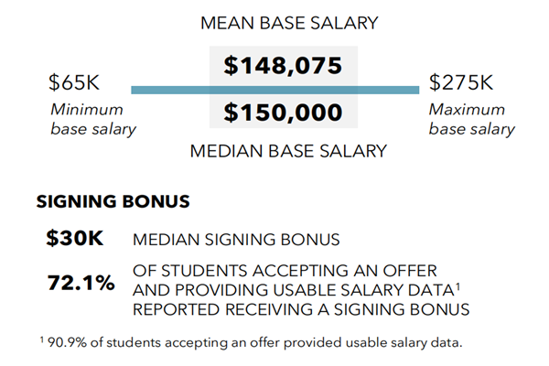Click the MEAN BASE SALARY heading

288,22
